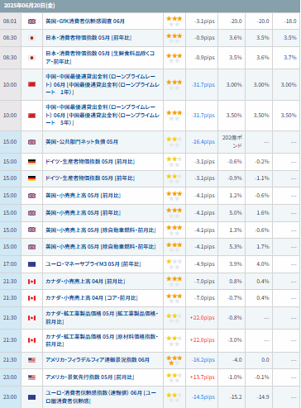The image size is (301, 408).
Task: Open ドイツ・生産者物価指数 05月 [前年比] link
Action: [x=90, y=178]
